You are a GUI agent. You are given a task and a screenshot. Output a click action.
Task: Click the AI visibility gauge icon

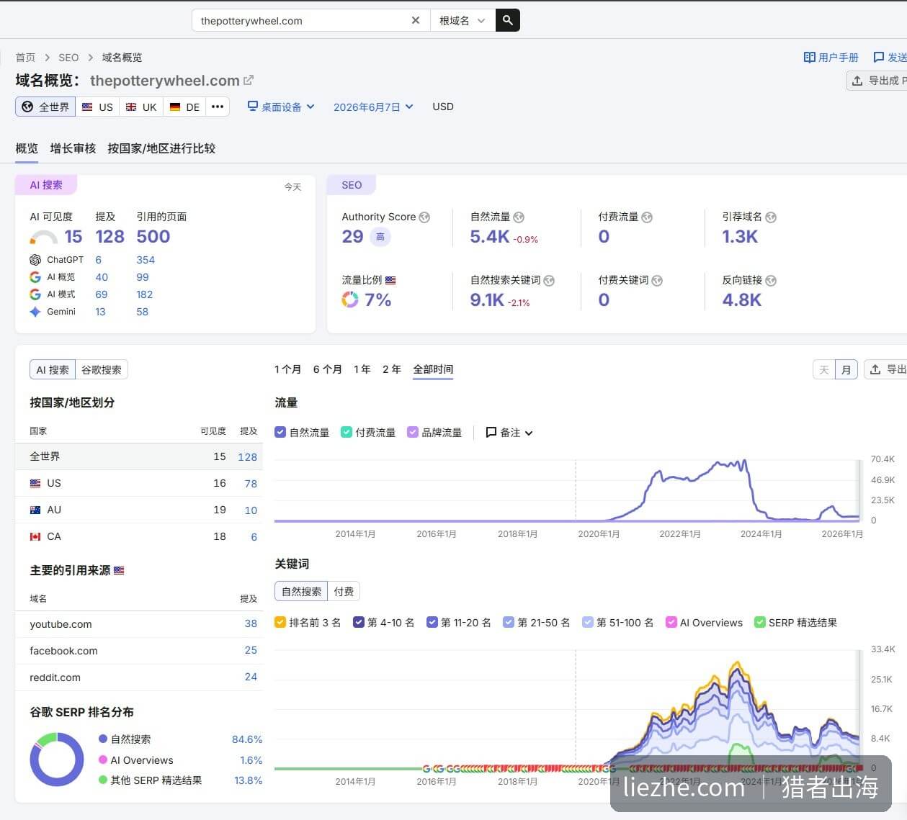pos(43,238)
